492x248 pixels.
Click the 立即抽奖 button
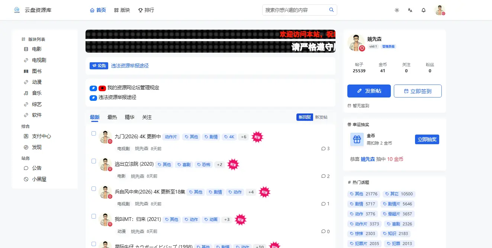427,139
